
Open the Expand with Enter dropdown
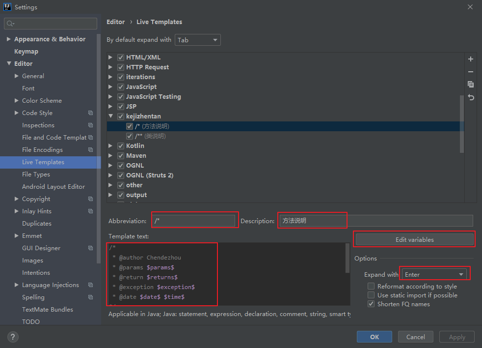coord(434,274)
